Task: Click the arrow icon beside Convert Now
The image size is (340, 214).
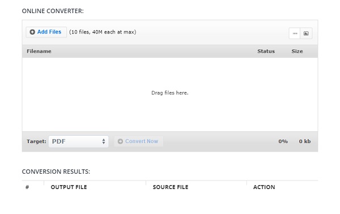Action: coord(120,141)
